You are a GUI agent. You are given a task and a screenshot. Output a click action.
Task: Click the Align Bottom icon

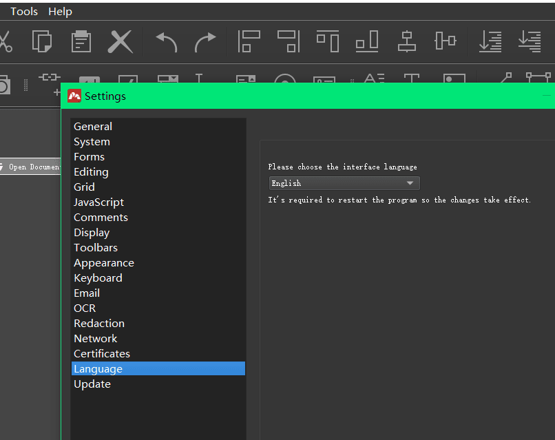click(x=367, y=41)
